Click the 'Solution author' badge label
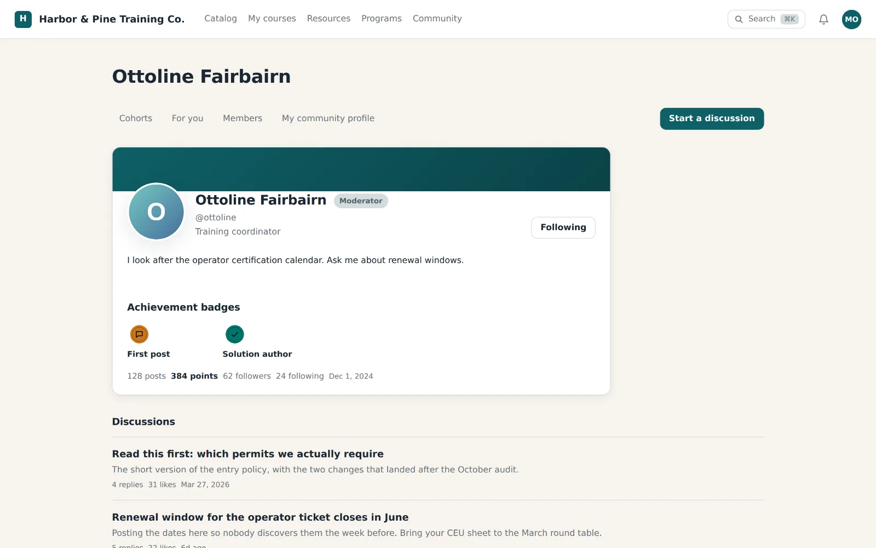Viewport: 876px width, 548px height. point(257,354)
